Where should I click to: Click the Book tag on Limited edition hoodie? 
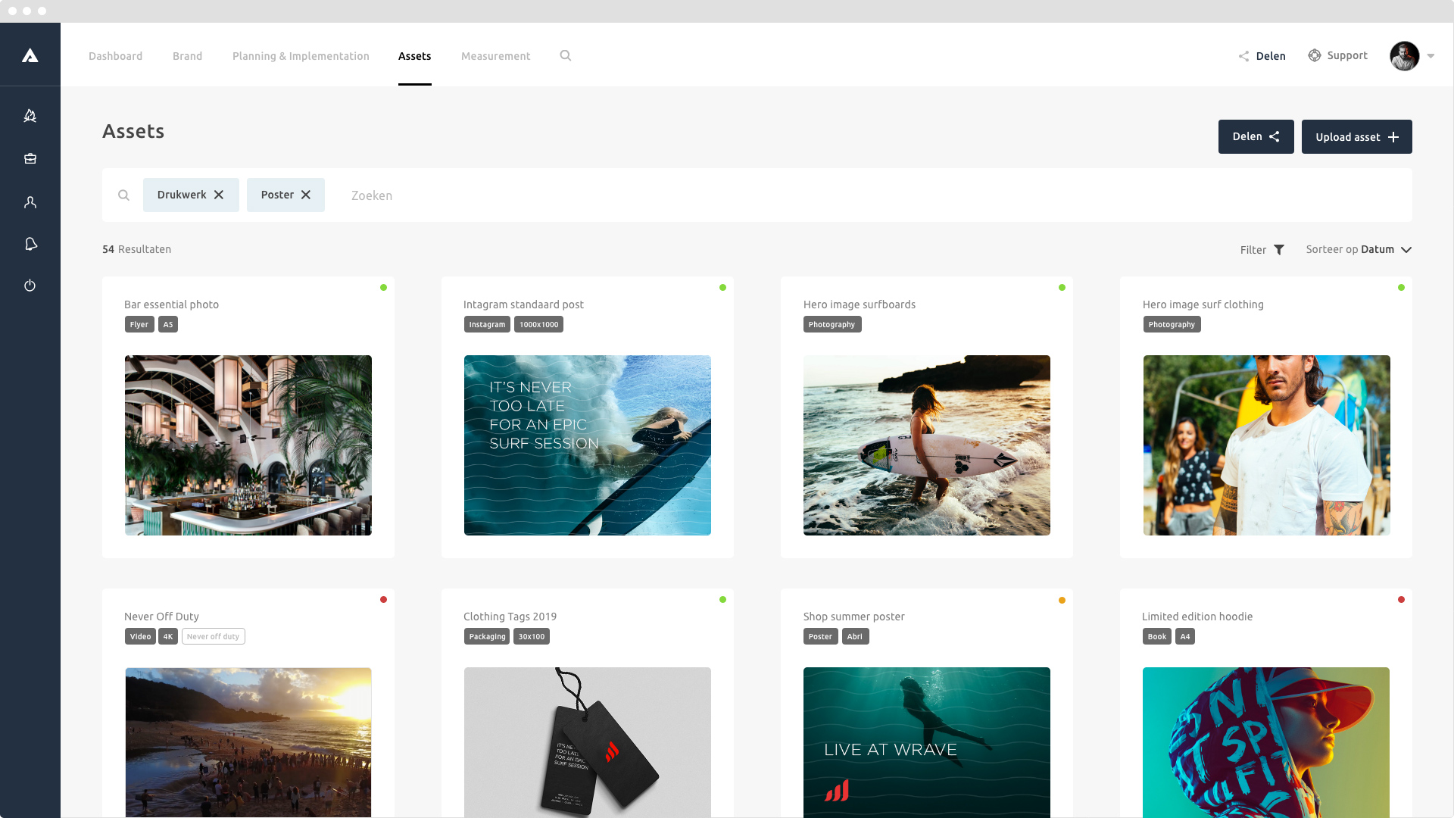(x=1157, y=636)
